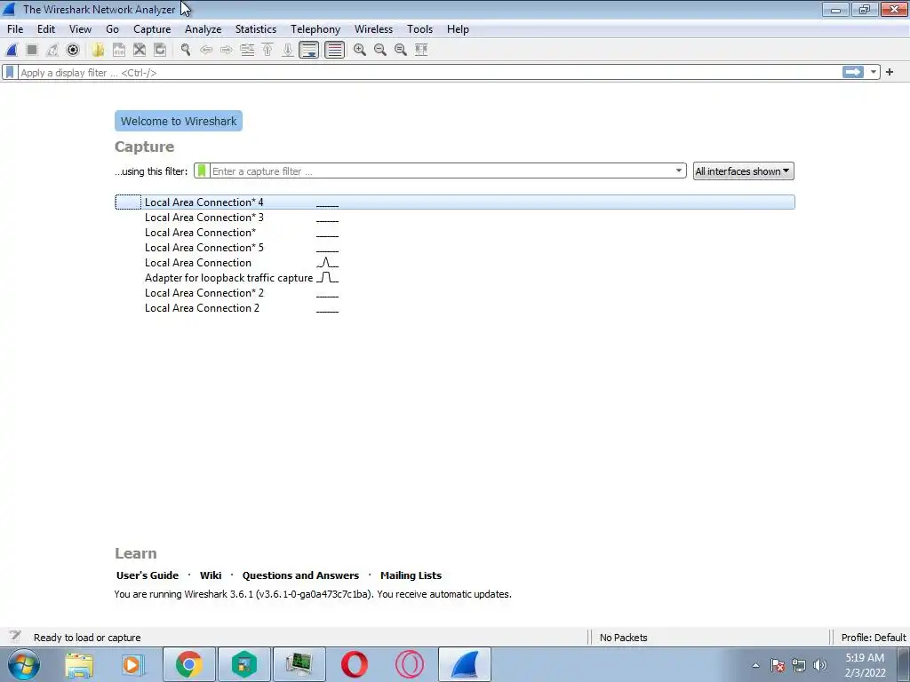Select Adapter for loopback traffic capture

pos(455,278)
